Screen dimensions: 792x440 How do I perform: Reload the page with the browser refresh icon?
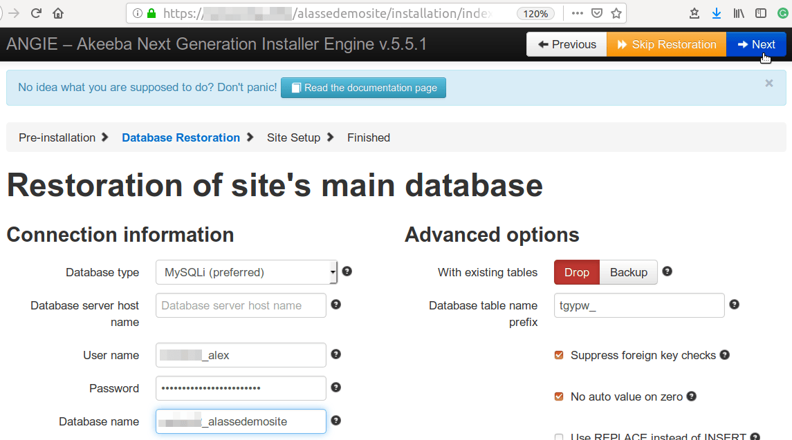[x=36, y=13]
